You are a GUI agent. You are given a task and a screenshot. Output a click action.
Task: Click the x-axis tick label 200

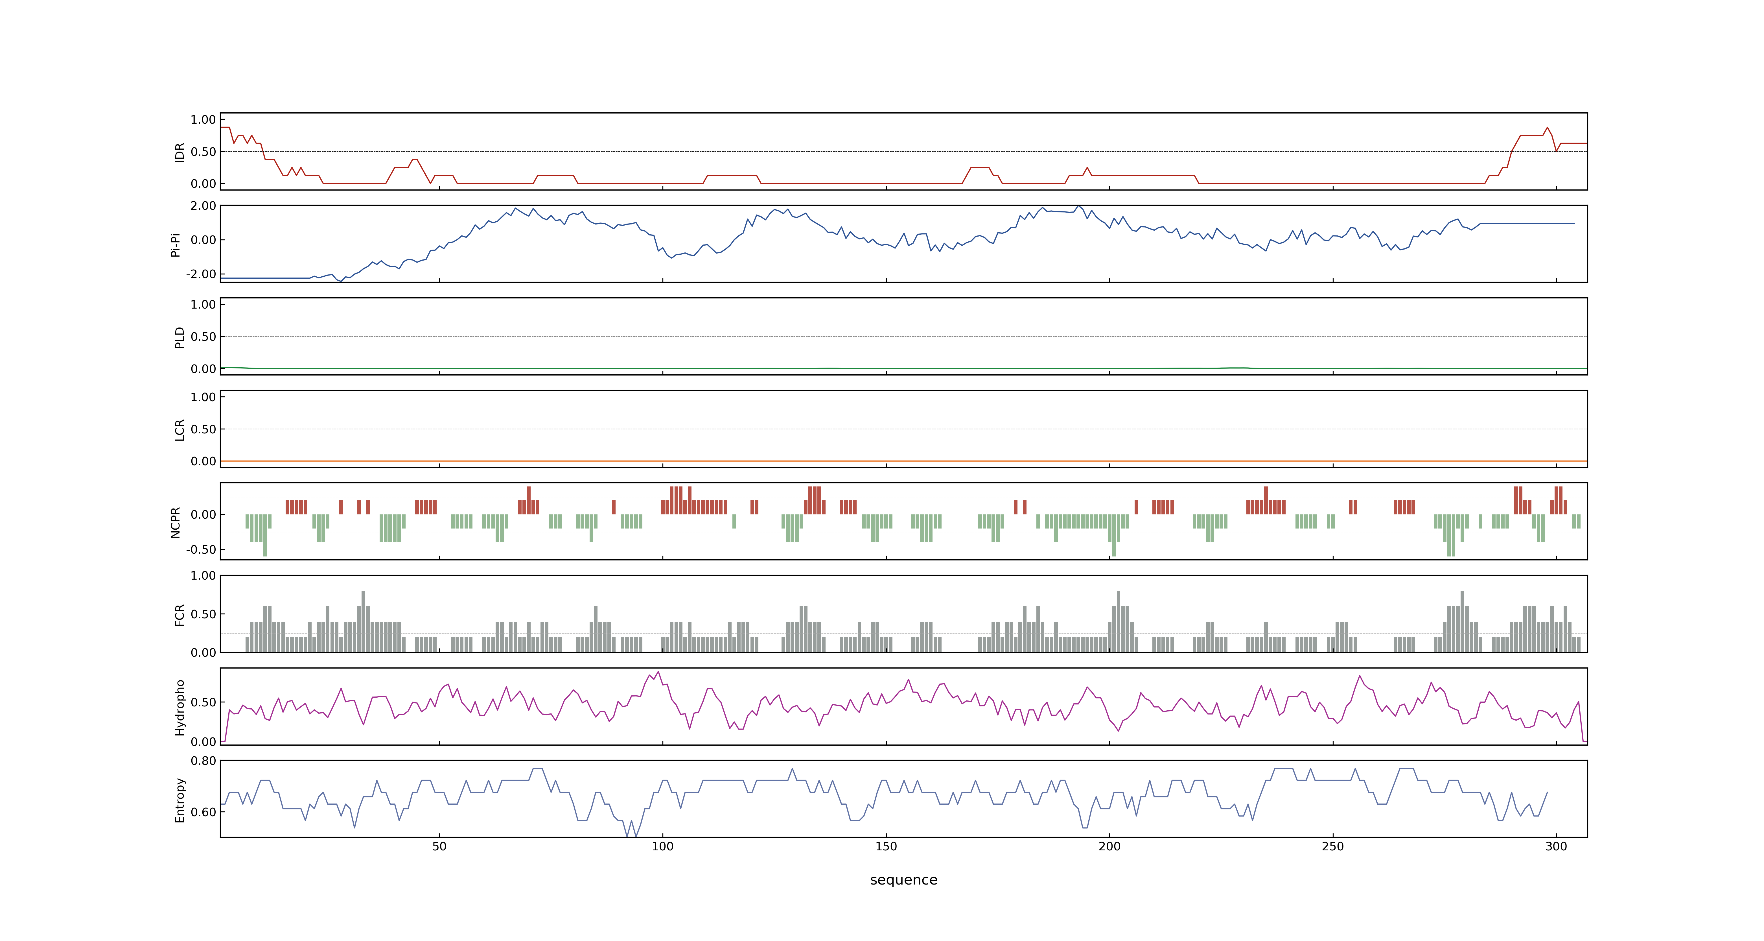[1109, 846]
